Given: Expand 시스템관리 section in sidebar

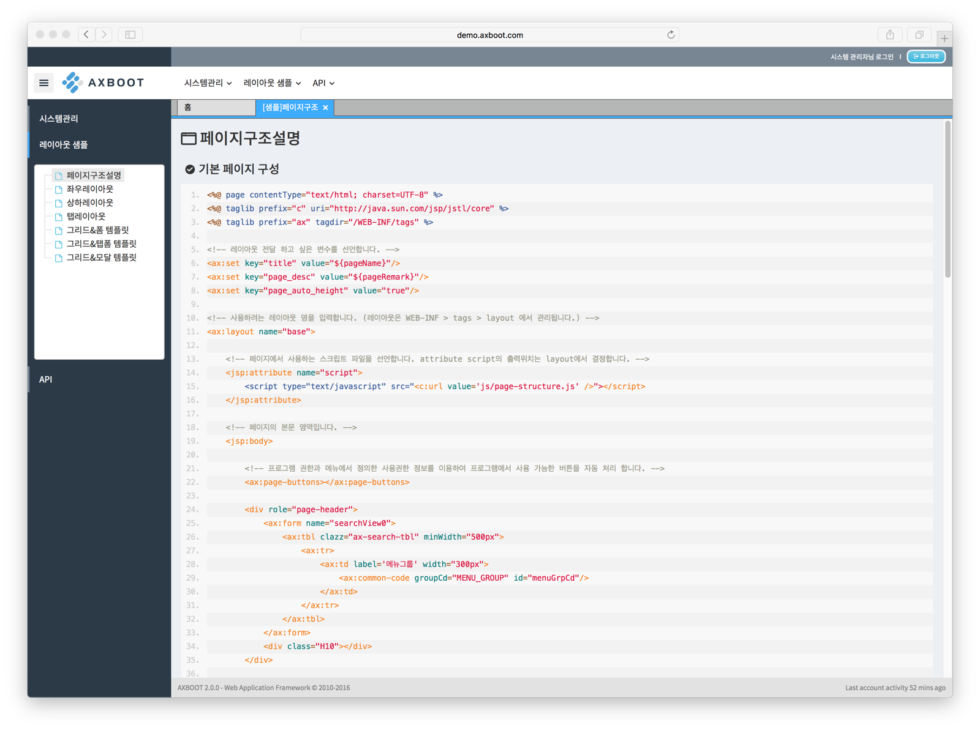Looking at the screenshot, I should [99, 119].
